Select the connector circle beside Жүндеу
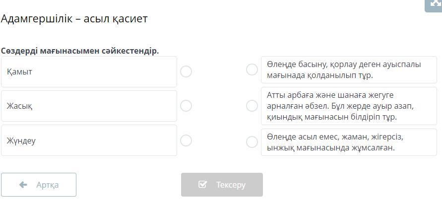This screenshot has width=442, height=212. coord(186,141)
